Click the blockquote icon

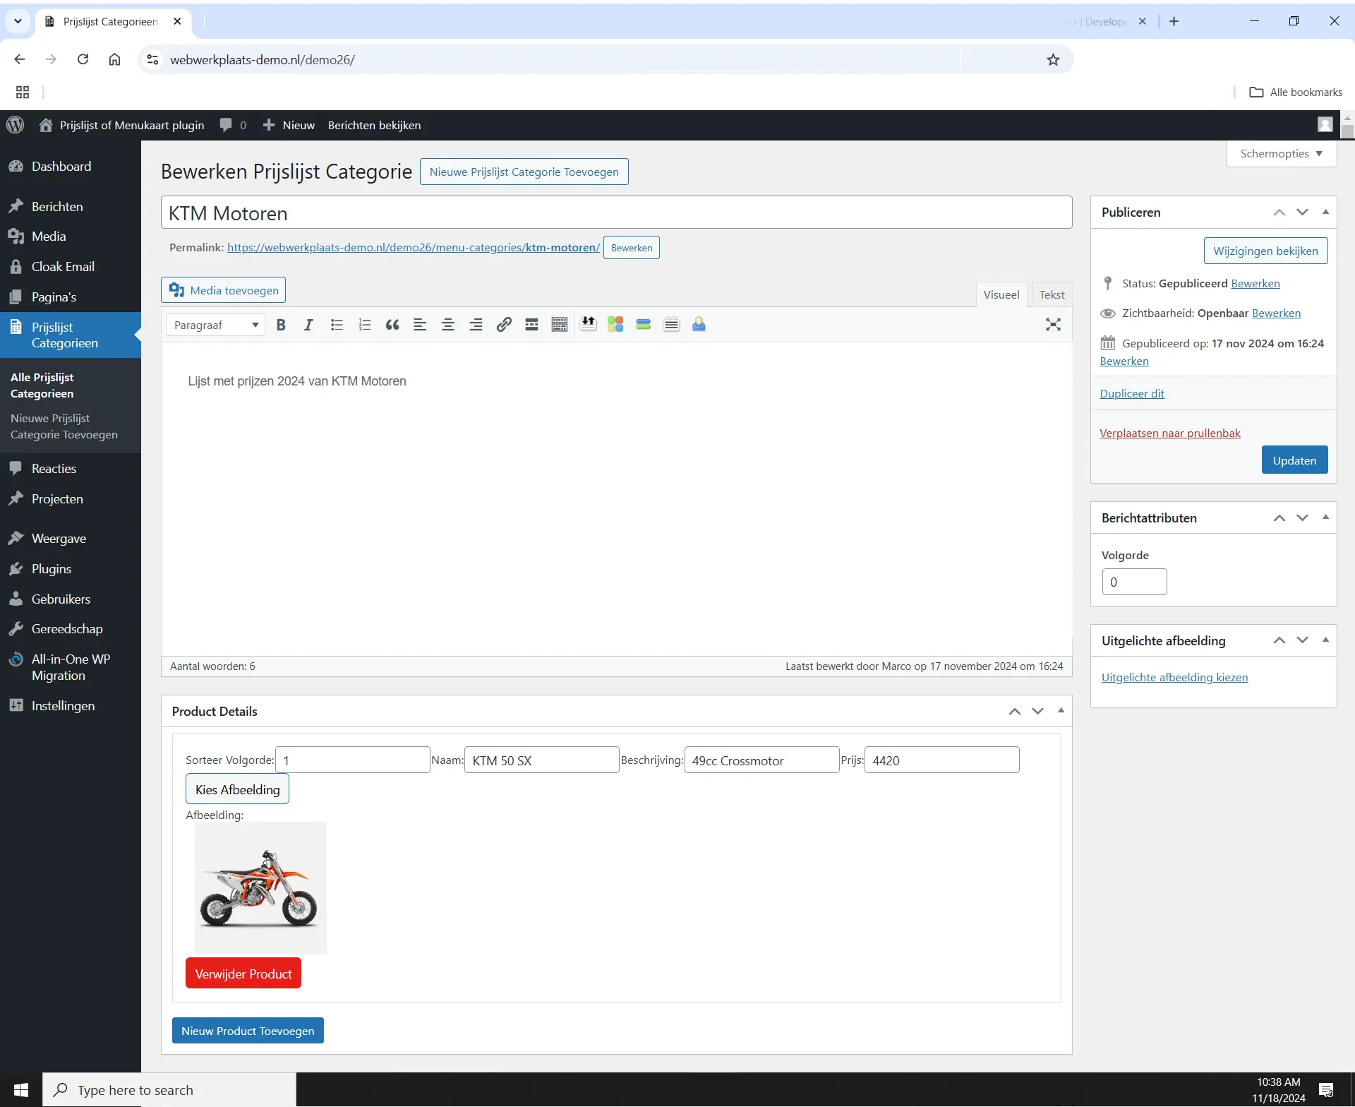pyautogui.click(x=392, y=324)
